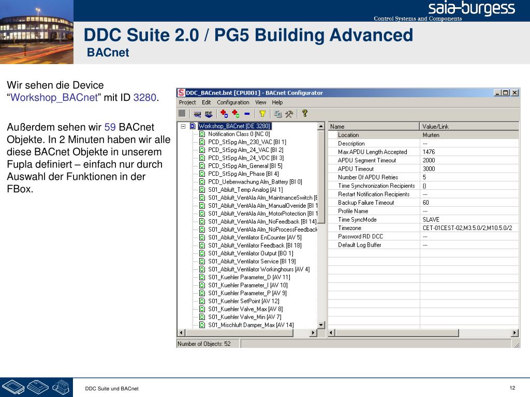This screenshot has width=530, height=397.
Task: Click the tree panel scroll down arrow
Action: [x=321, y=325]
